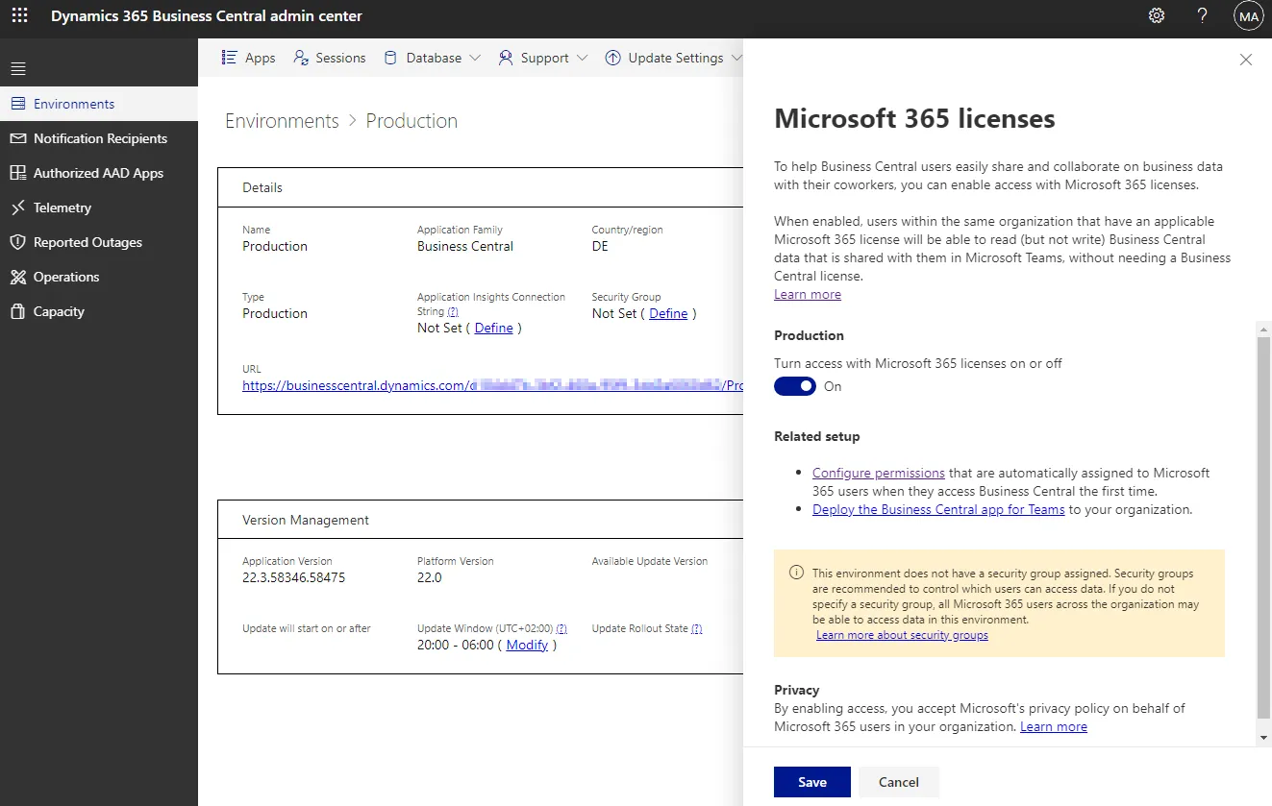The image size is (1272, 806).
Task: Open the Apps toolbar item
Action: [248, 58]
